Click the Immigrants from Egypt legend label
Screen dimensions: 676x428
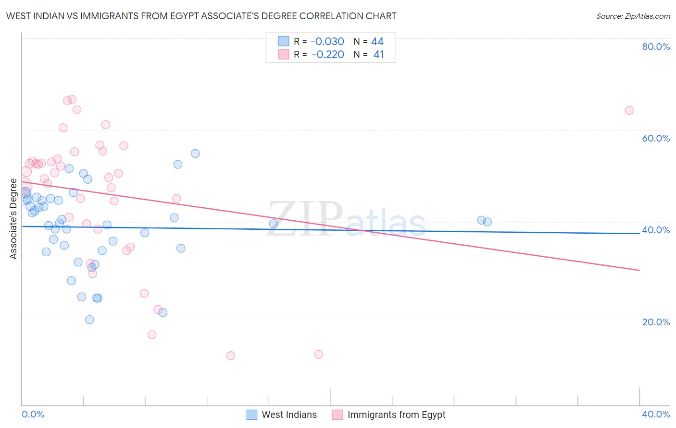click(396, 415)
